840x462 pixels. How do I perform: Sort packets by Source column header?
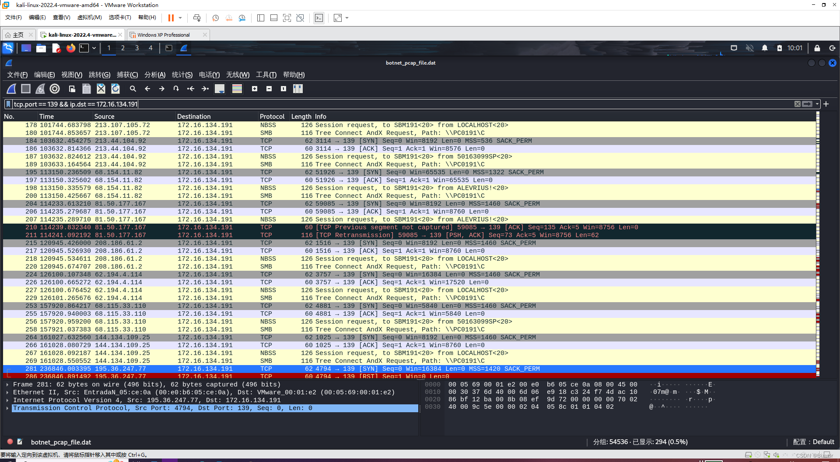pyautogui.click(x=134, y=117)
